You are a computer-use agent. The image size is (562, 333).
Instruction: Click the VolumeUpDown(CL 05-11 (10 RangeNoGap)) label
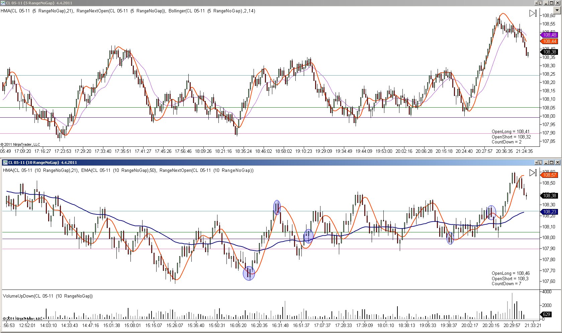point(48,296)
